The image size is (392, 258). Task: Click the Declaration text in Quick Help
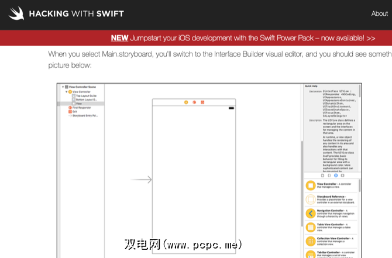click(339, 104)
